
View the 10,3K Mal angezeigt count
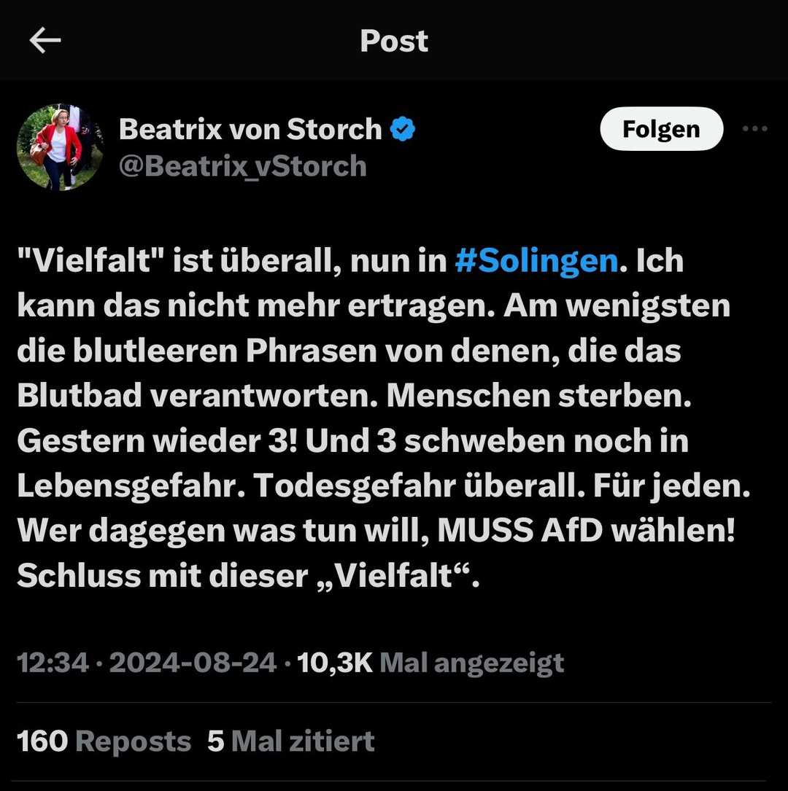point(430,663)
